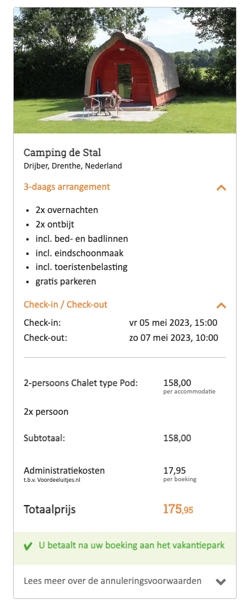This screenshot has width=246, height=609.
Task: Click the 2x ontbijt list item
Action: pos(55,224)
